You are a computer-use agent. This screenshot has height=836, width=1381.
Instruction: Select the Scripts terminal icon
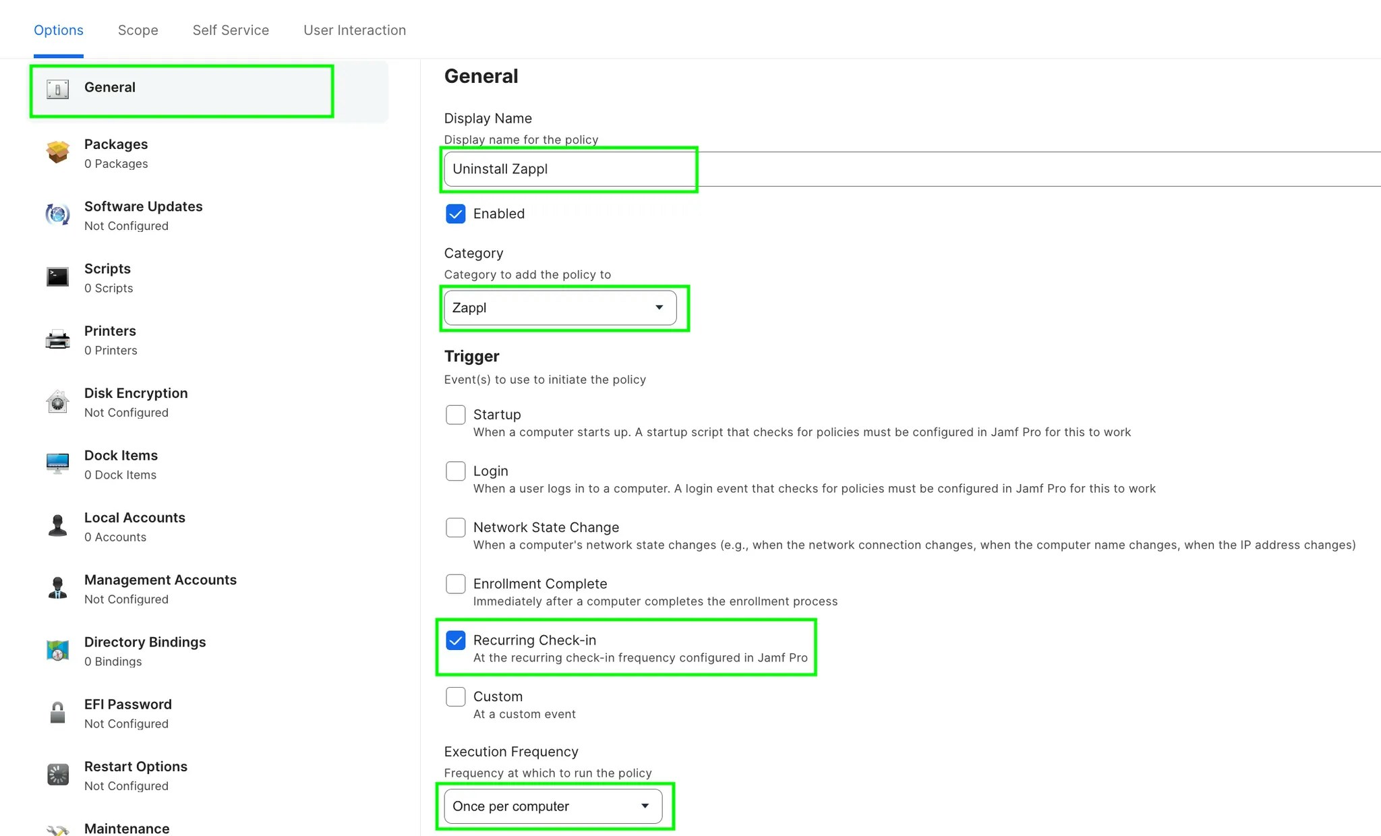point(57,276)
